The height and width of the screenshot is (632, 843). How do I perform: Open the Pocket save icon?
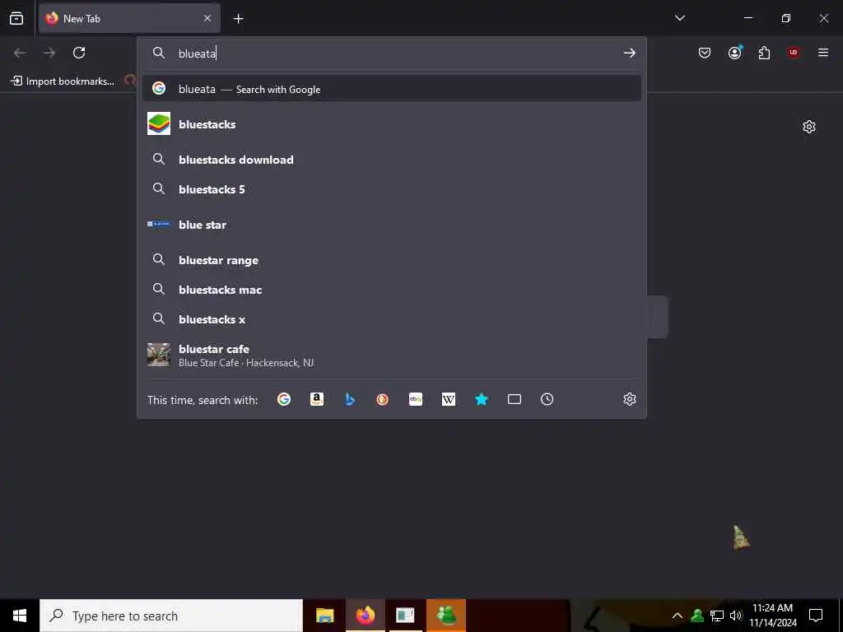pos(705,53)
